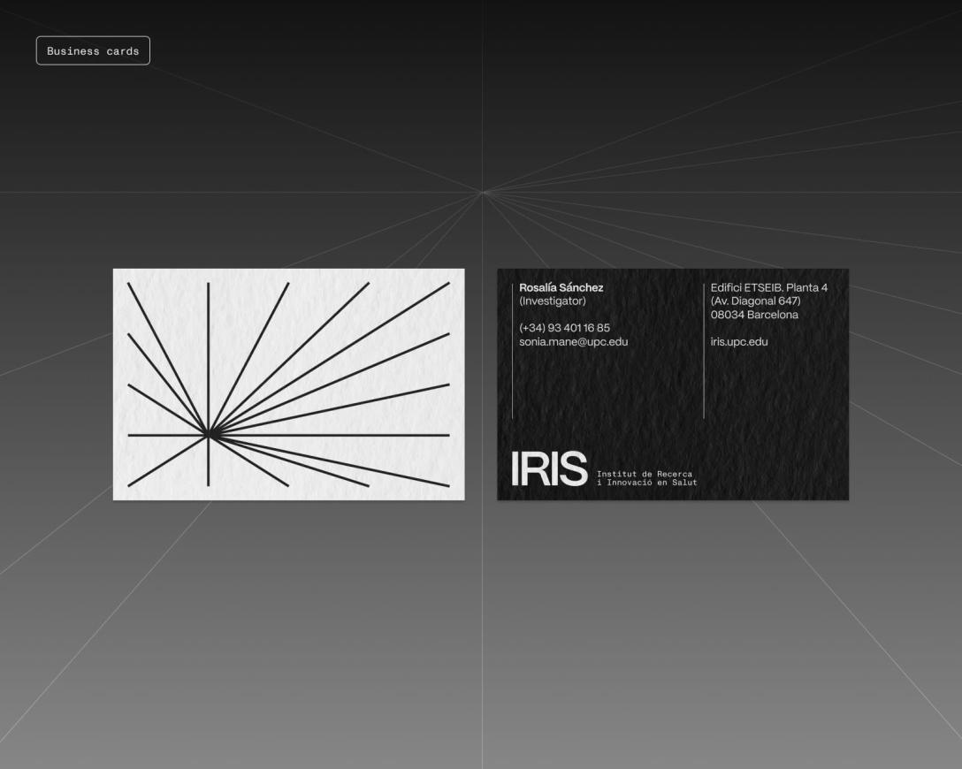Click the phone number (+34) 93 401 16 85
962x769 pixels.
click(564, 328)
